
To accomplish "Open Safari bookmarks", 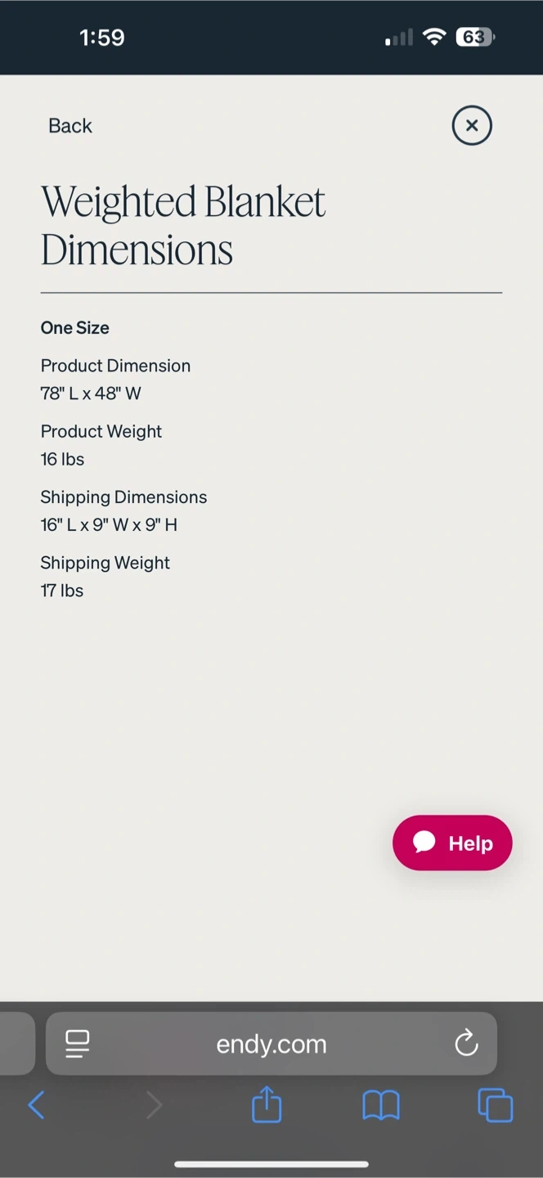I will point(381,1106).
